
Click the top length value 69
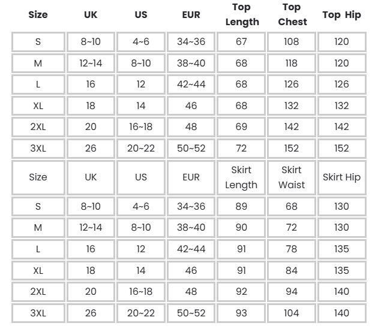click(241, 127)
